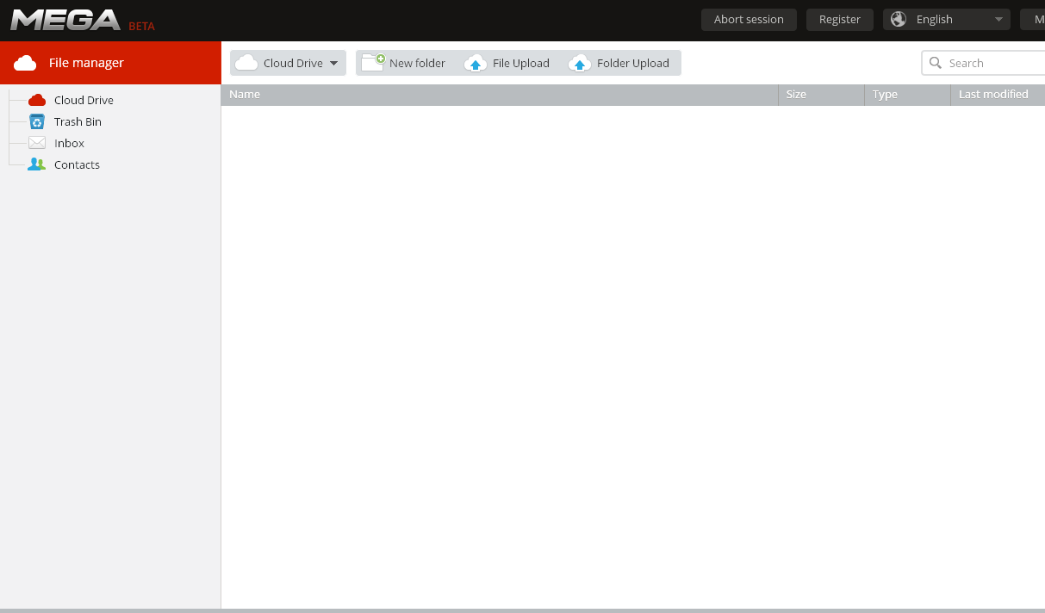Select Inbox in the sidebar

69,143
